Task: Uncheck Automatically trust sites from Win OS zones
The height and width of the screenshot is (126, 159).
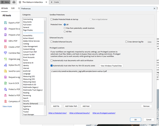Action: pyautogui.click(x=52, y=66)
